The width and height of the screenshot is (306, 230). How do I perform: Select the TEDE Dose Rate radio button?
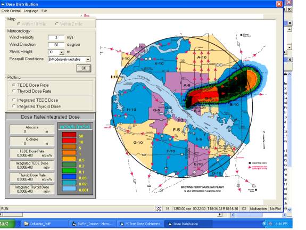pos(14,85)
